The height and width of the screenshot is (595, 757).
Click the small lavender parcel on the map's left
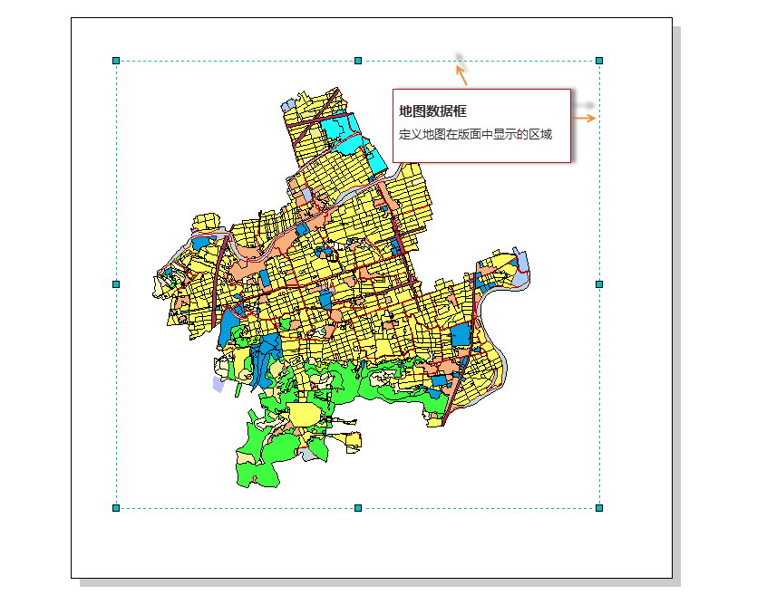(x=218, y=384)
